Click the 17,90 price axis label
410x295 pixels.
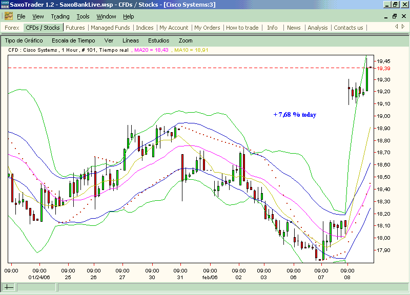pos(383,250)
